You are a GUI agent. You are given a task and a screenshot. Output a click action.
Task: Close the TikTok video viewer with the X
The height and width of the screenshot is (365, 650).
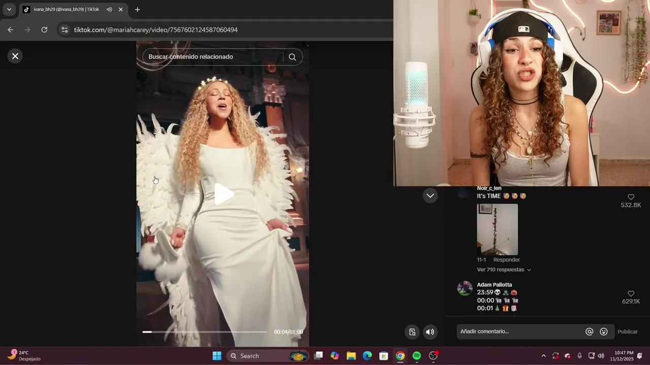(x=15, y=56)
